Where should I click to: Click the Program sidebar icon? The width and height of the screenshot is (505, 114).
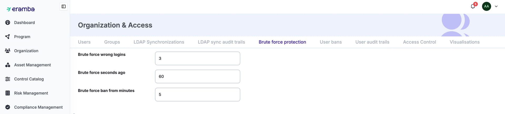[x=8, y=37]
